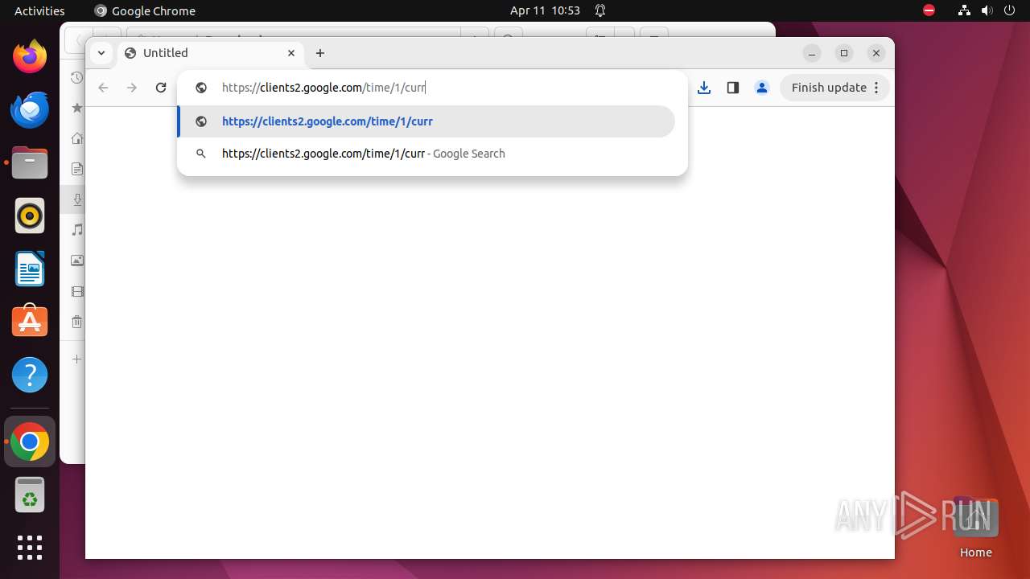Launch Thunderbird Mail from the dock
Image resolution: width=1030 pixels, height=579 pixels.
tap(30, 109)
